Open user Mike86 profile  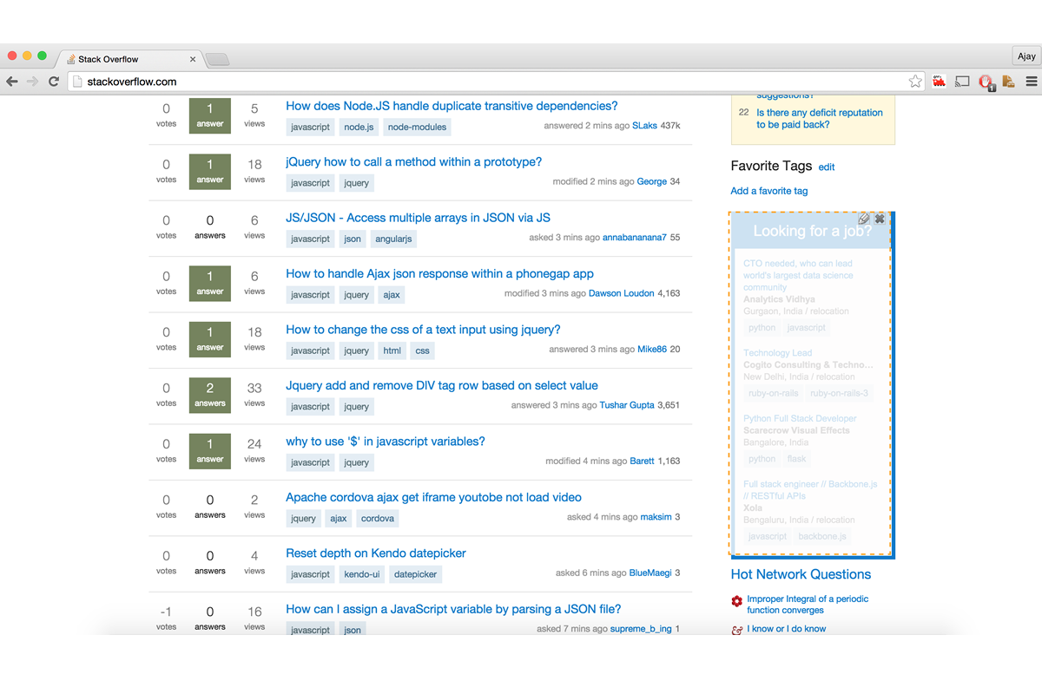click(652, 350)
